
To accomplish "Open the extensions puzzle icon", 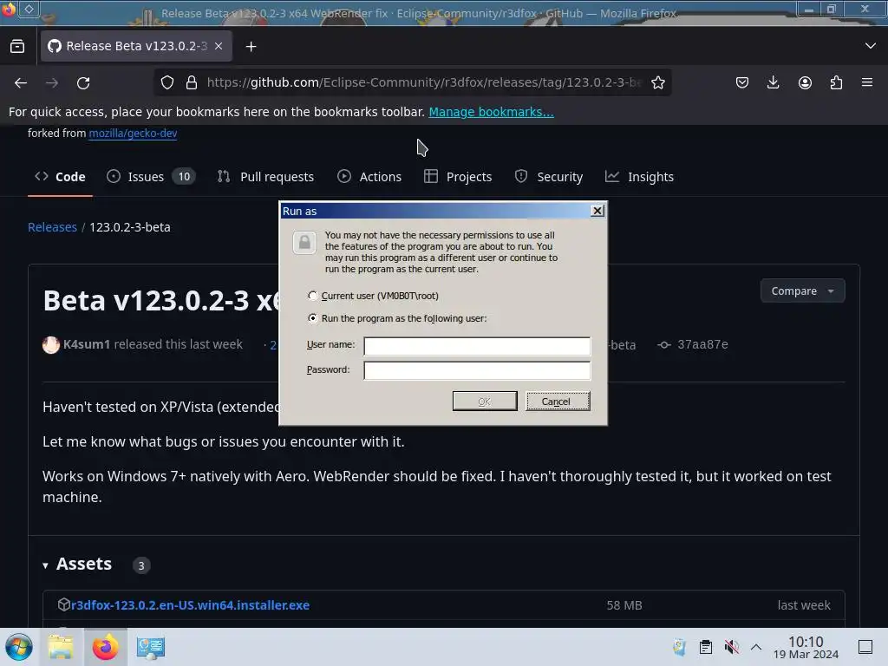I will (836, 82).
